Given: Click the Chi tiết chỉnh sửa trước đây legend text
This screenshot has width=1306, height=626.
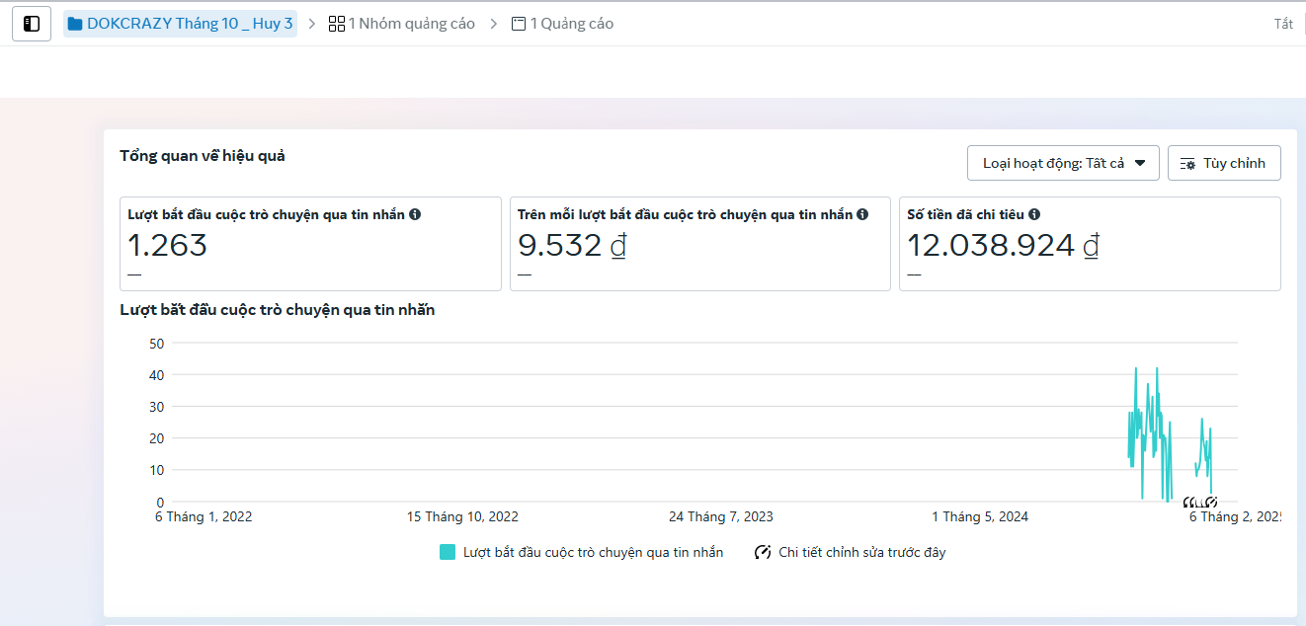Looking at the screenshot, I should pyautogui.click(x=862, y=552).
